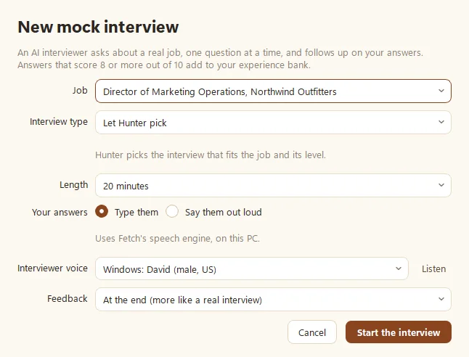The height and width of the screenshot is (357, 469).
Task: Click the 'Interviewer voice' label
Action: [53, 268]
